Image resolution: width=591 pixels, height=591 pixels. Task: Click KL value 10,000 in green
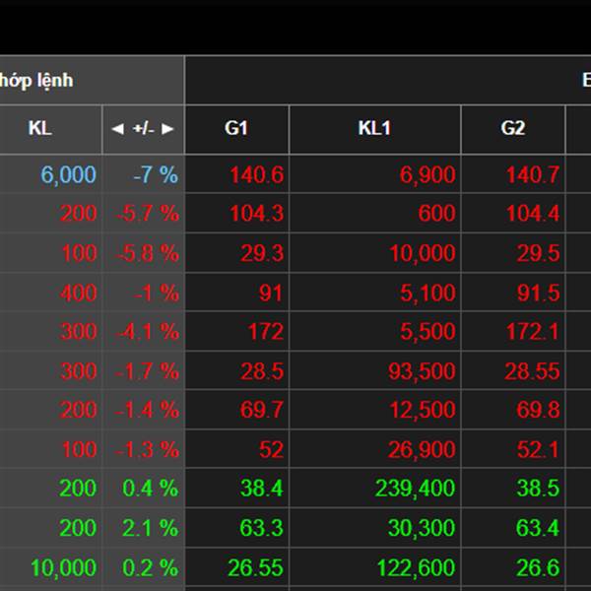[64, 567]
